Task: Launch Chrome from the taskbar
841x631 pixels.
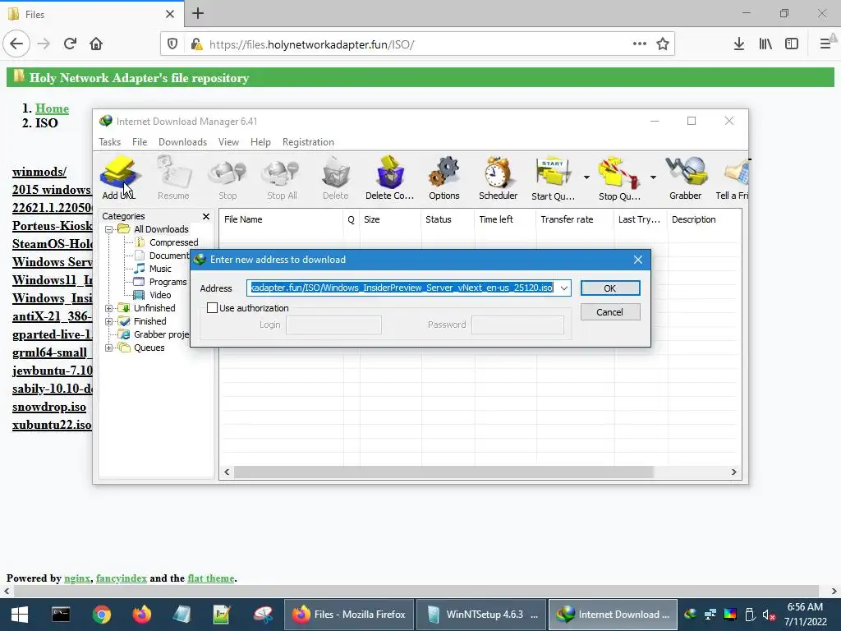Action: point(101,615)
